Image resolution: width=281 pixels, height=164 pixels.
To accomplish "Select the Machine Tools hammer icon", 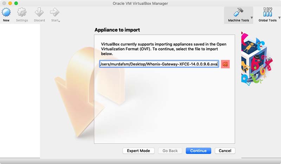I will pos(238,13).
